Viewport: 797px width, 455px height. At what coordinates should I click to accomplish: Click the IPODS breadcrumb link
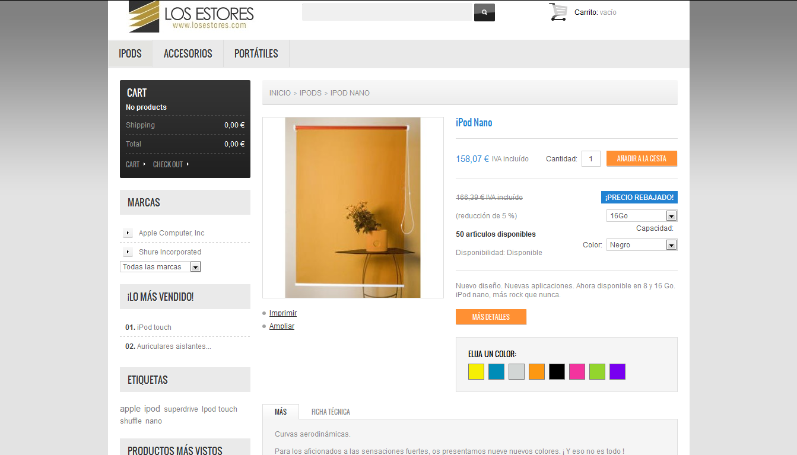click(x=310, y=93)
